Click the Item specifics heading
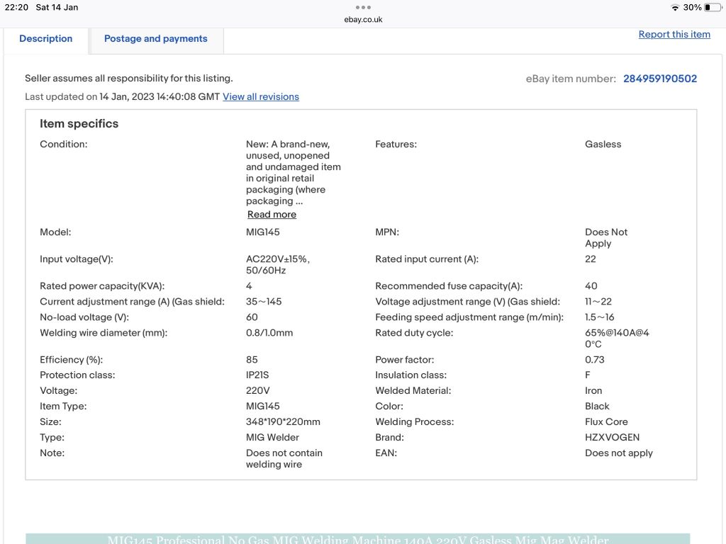This screenshot has height=544, width=726. coord(79,123)
